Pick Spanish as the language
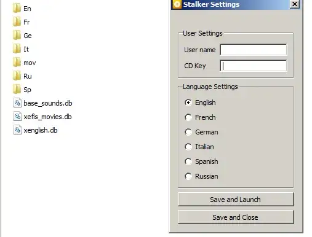Screen dimensions: 312x237 click(188, 161)
